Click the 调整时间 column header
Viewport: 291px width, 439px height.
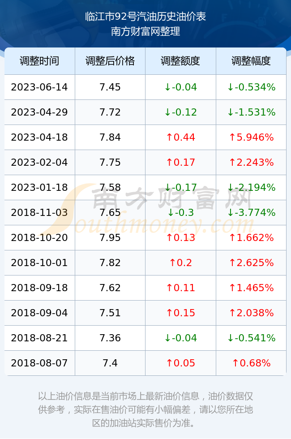pos(39,61)
